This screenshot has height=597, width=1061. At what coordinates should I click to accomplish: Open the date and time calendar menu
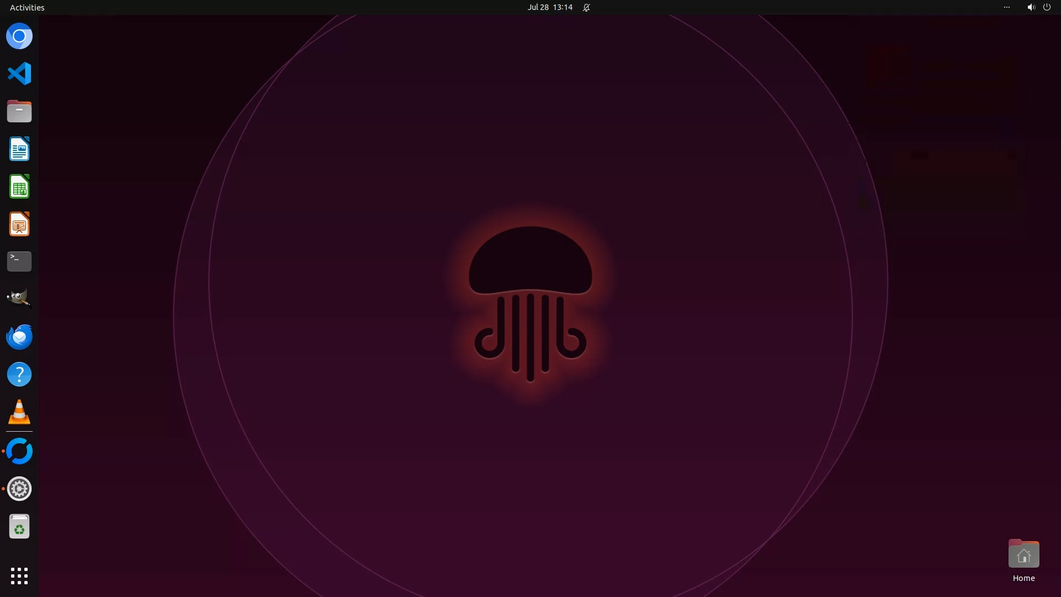pos(549,7)
